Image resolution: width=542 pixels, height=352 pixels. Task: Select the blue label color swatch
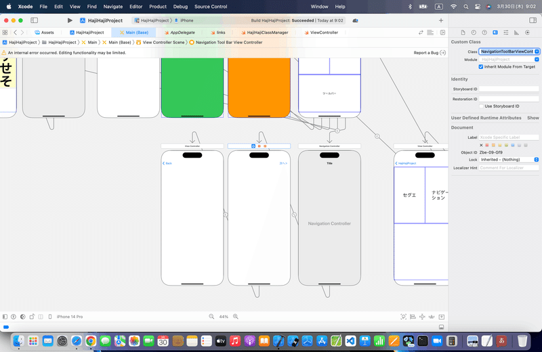[x=513, y=146]
